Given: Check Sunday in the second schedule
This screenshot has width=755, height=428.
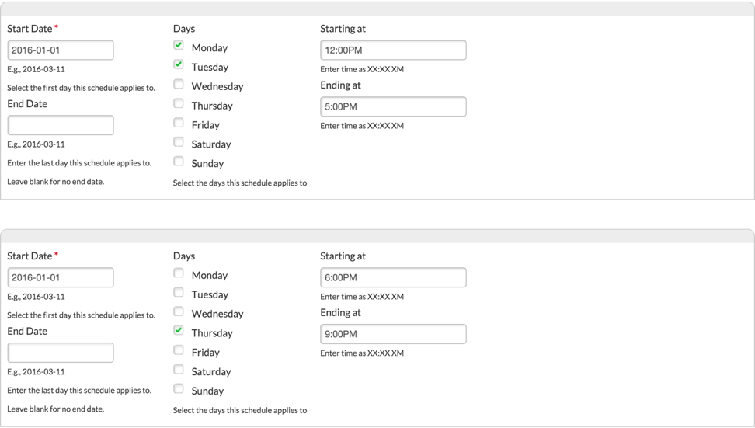Looking at the screenshot, I should pyautogui.click(x=179, y=388).
